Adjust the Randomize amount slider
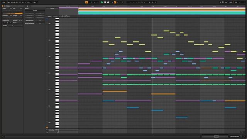The width and height of the screenshot is (247, 139). (40, 20)
